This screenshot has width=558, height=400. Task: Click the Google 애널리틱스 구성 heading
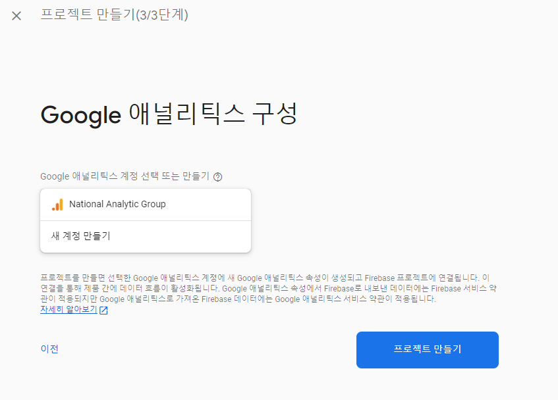169,114
